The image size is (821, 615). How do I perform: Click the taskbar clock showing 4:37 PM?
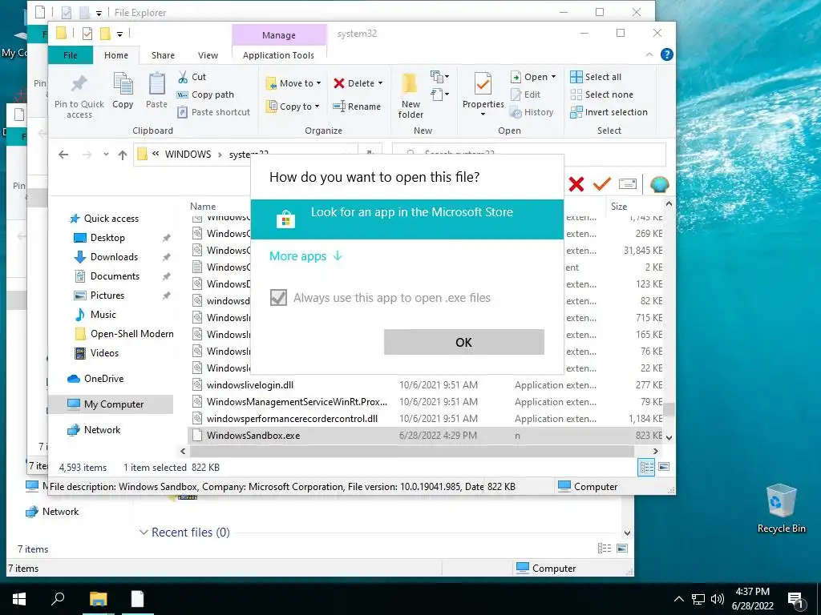(752, 598)
